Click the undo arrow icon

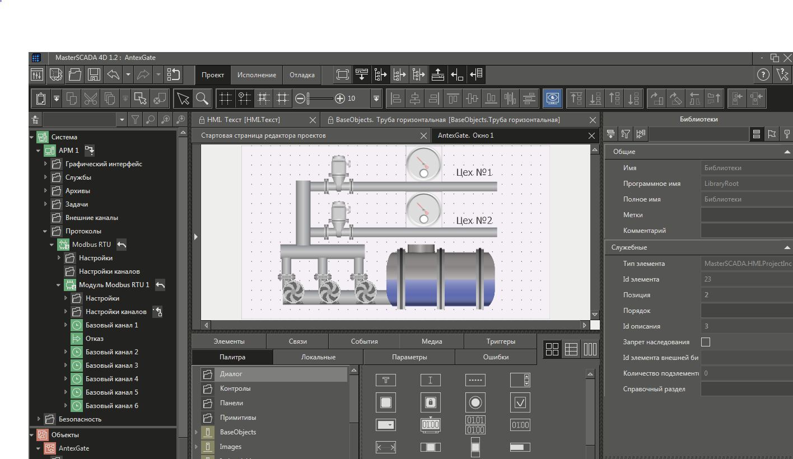(x=113, y=74)
